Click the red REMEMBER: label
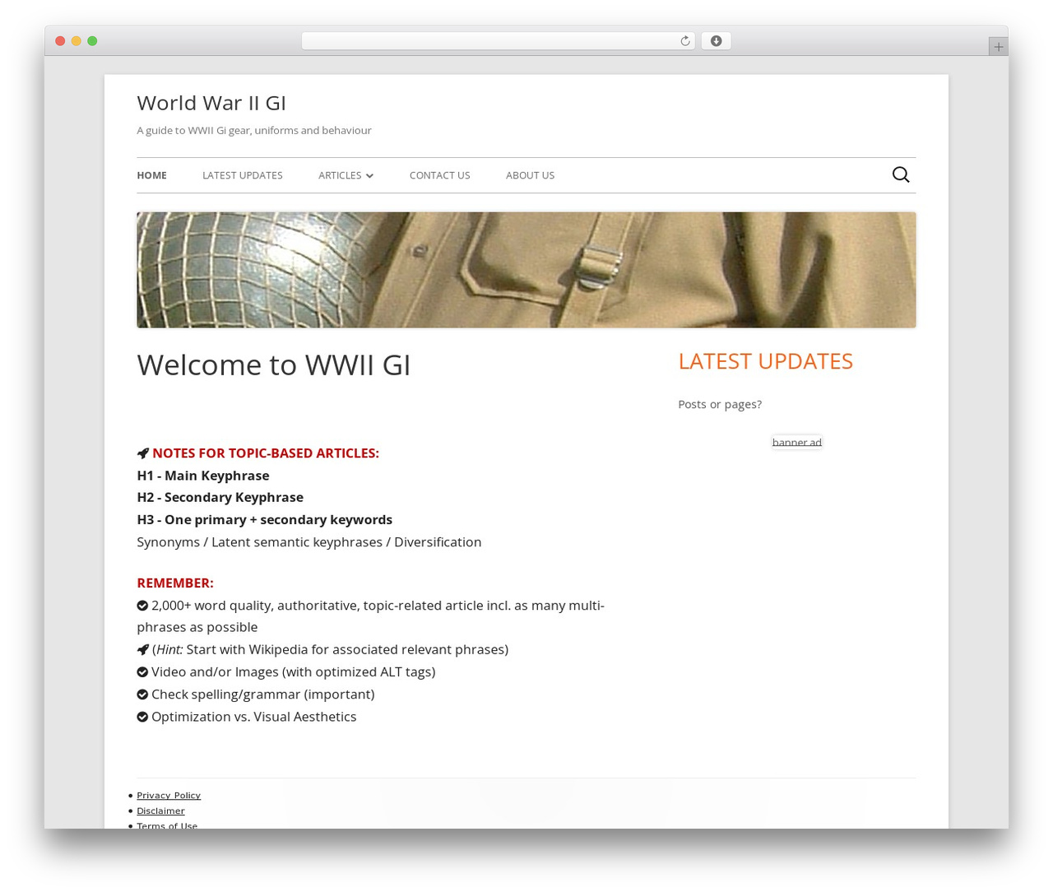Image resolution: width=1053 pixels, height=892 pixels. (175, 583)
